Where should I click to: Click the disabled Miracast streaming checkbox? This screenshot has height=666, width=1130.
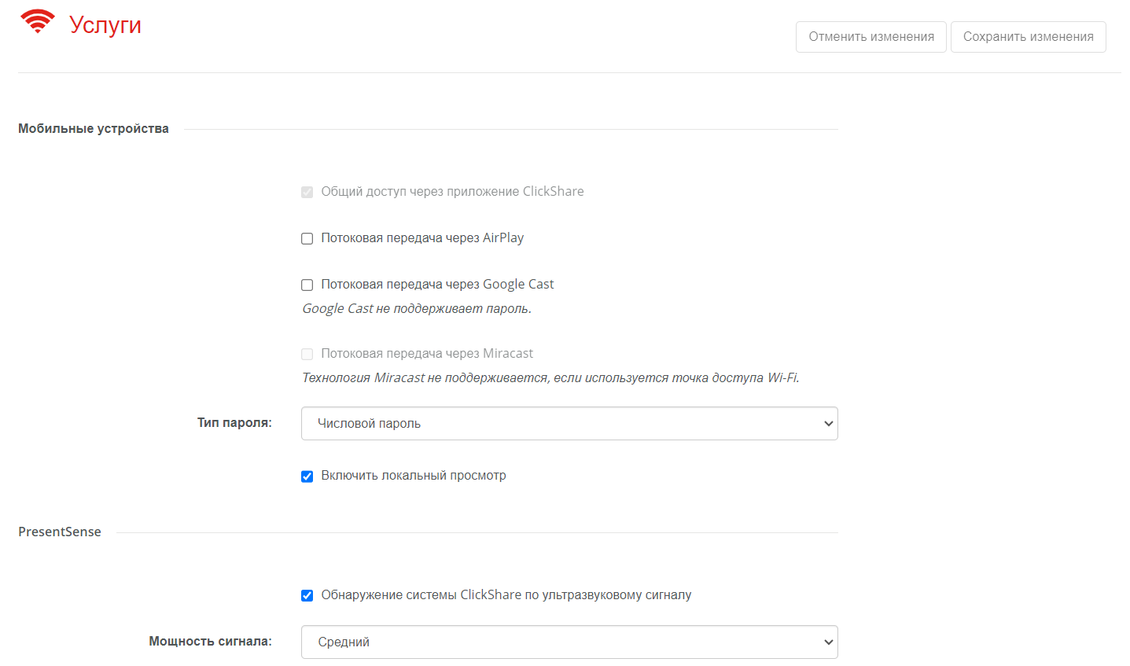pos(307,354)
